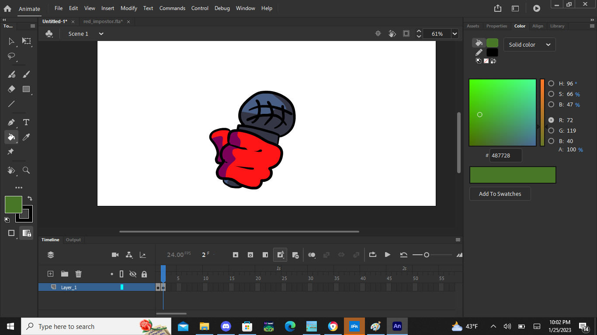Click the Rotation tool icon above stage

coord(392,34)
